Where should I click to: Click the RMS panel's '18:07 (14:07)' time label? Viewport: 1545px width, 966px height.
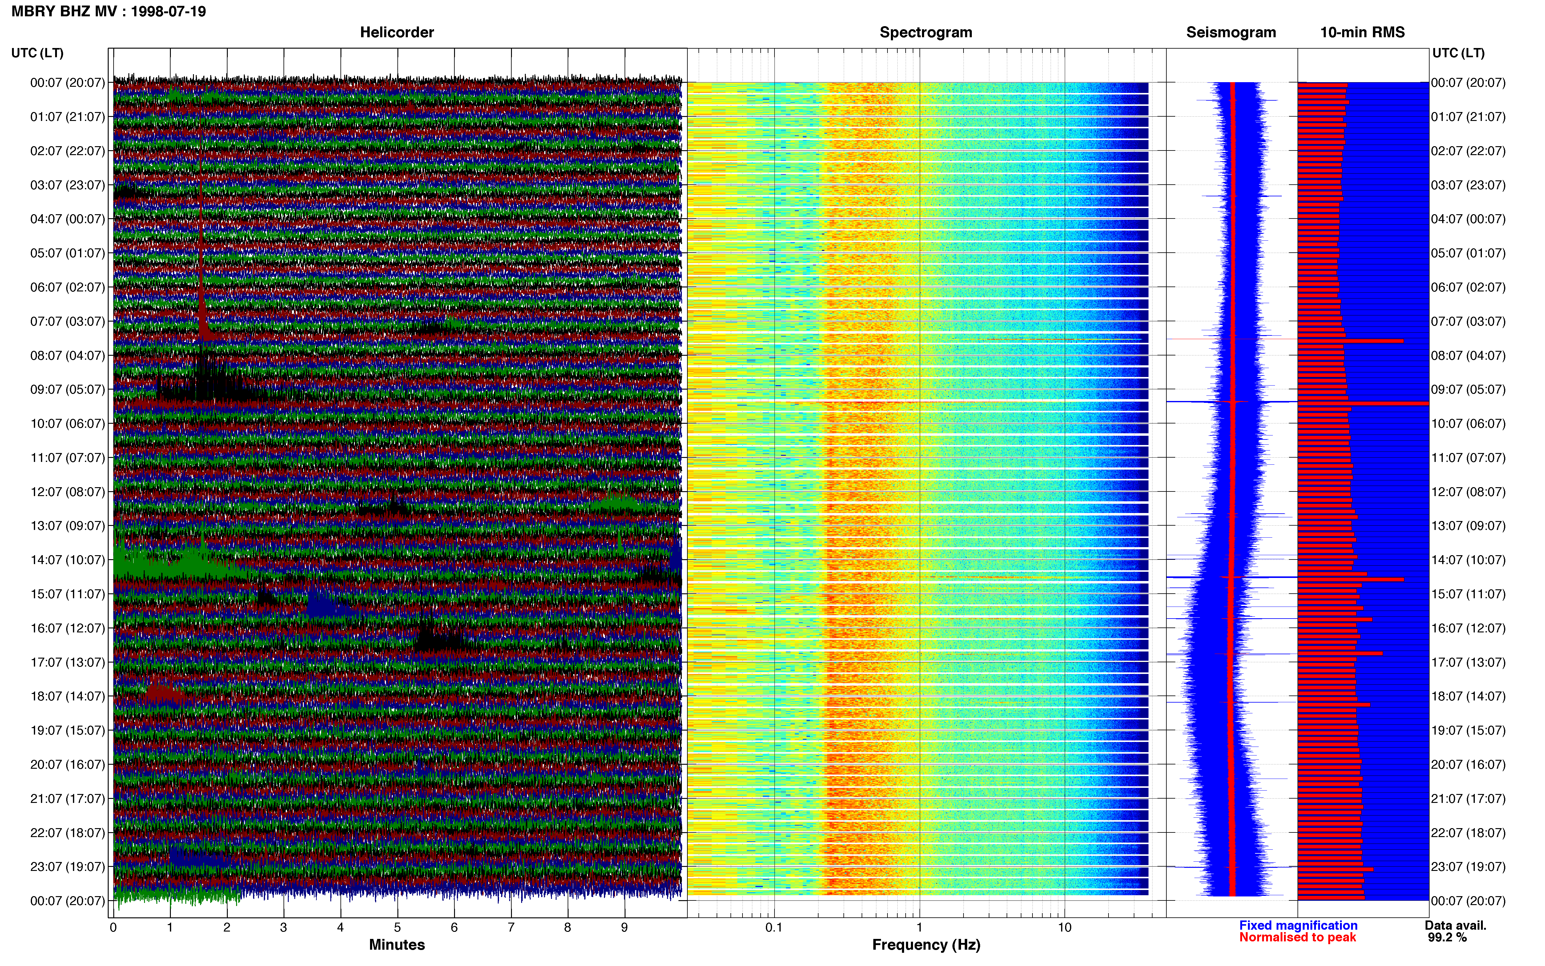pyautogui.click(x=1468, y=696)
